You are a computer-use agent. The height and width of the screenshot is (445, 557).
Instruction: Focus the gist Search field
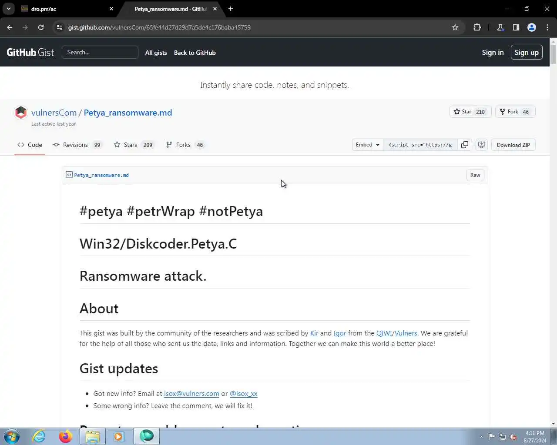click(100, 52)
